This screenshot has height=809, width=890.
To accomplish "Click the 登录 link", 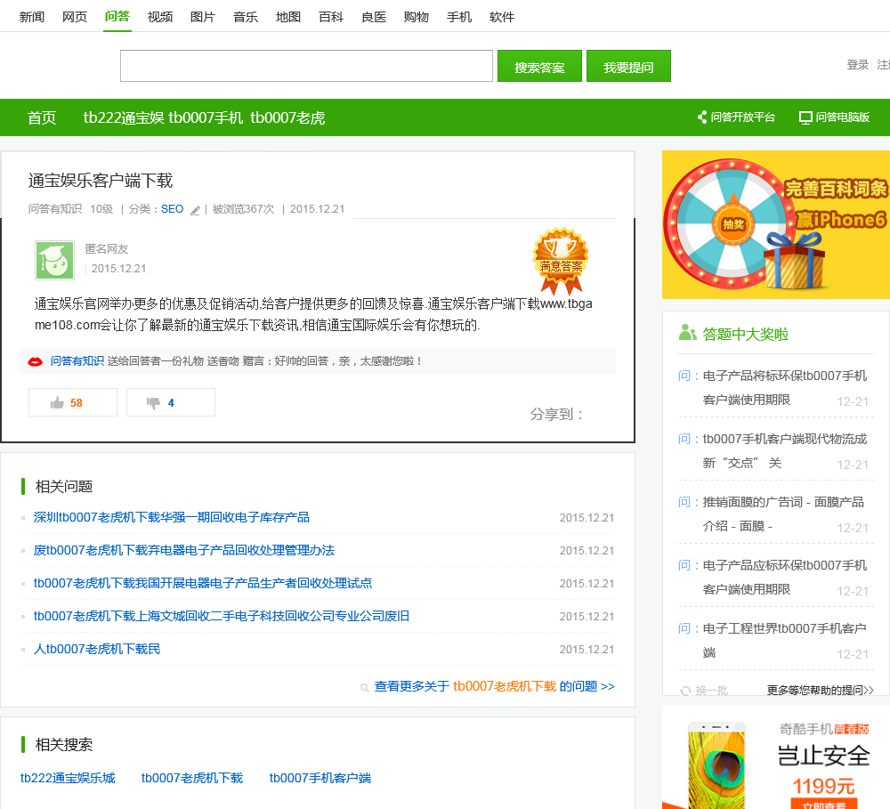I will point(858,65).
